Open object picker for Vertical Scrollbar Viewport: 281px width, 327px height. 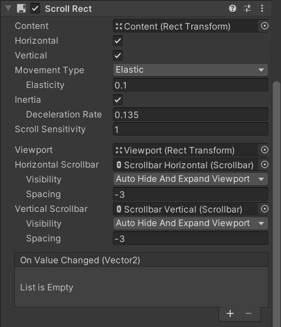(264, 209)
